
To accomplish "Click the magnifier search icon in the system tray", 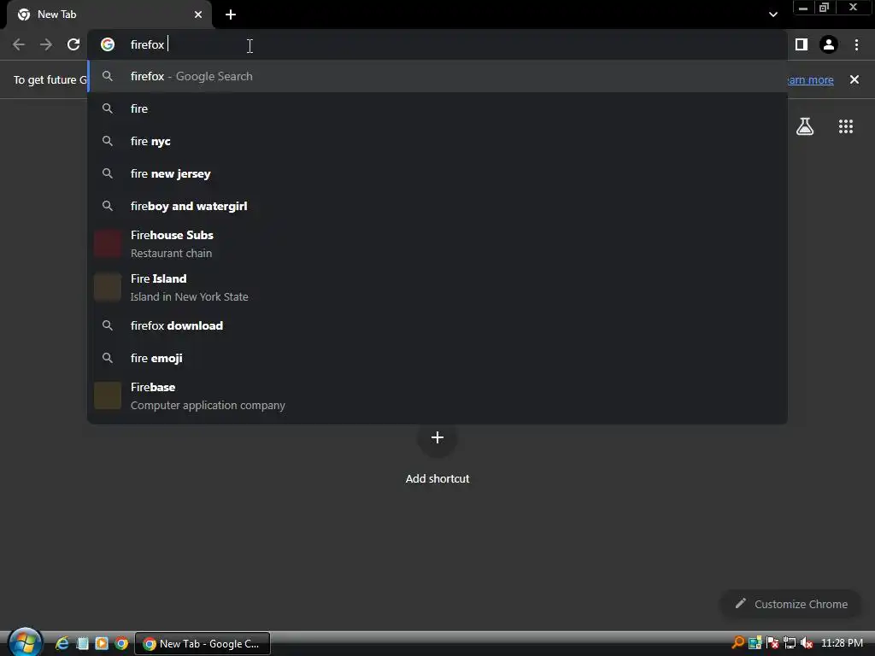I will click(737, 642).
